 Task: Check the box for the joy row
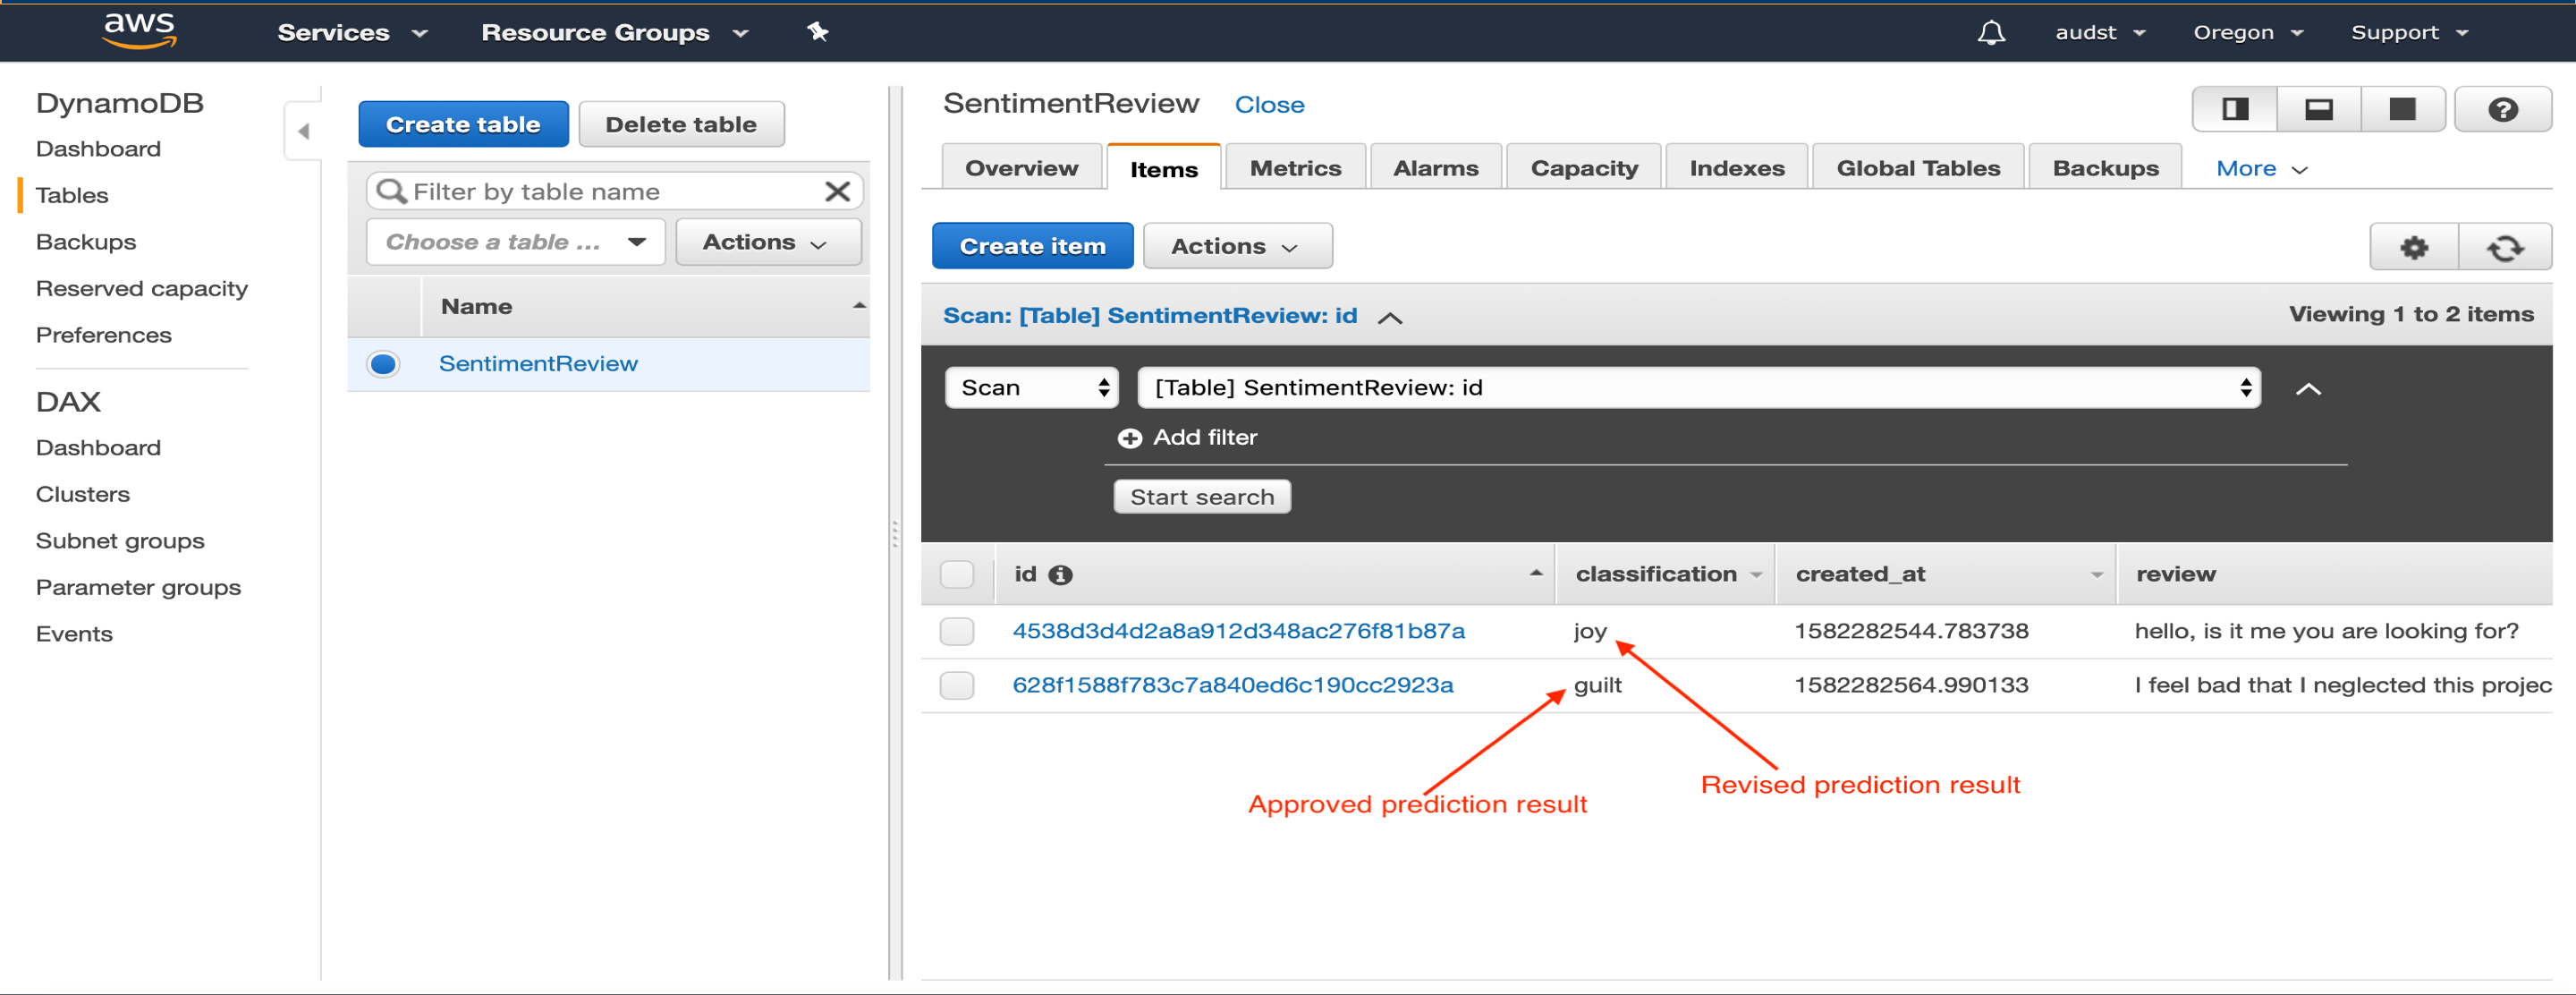click(956, 631)
